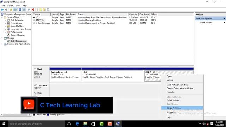The height and width of the screenshot is (127, 226).
Task: Click the blue Help question-mark toolbar icon
Action: (20, 10)
